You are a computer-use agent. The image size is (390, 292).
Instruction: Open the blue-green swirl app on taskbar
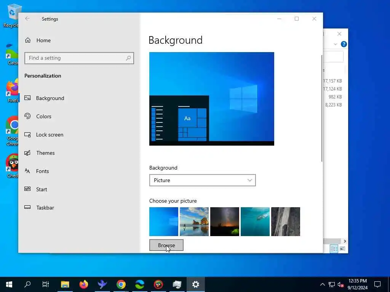pos(139,284)
